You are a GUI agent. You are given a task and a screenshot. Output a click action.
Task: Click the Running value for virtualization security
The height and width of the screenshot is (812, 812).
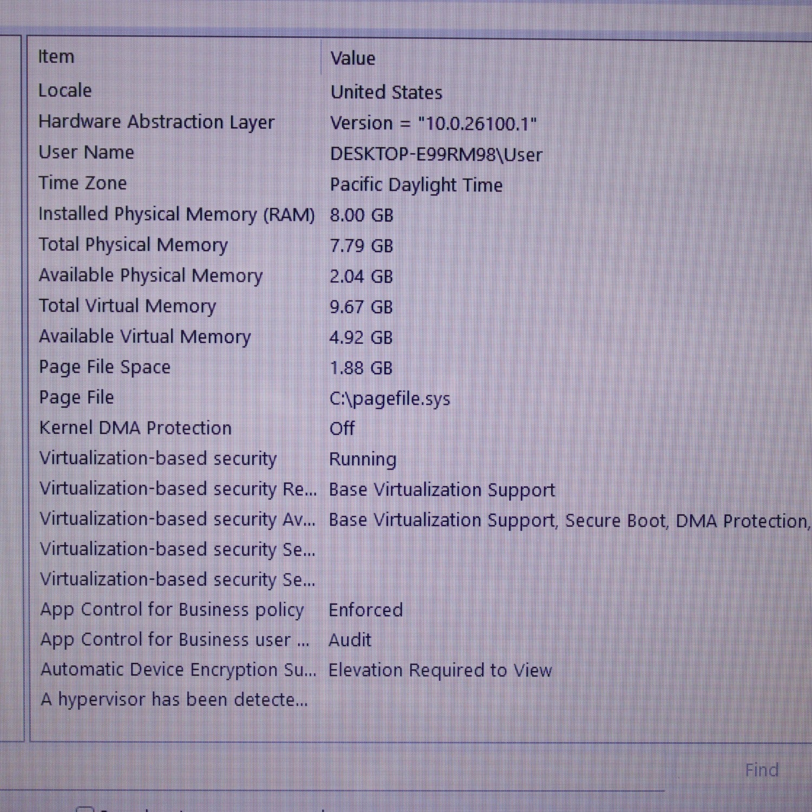362,459
